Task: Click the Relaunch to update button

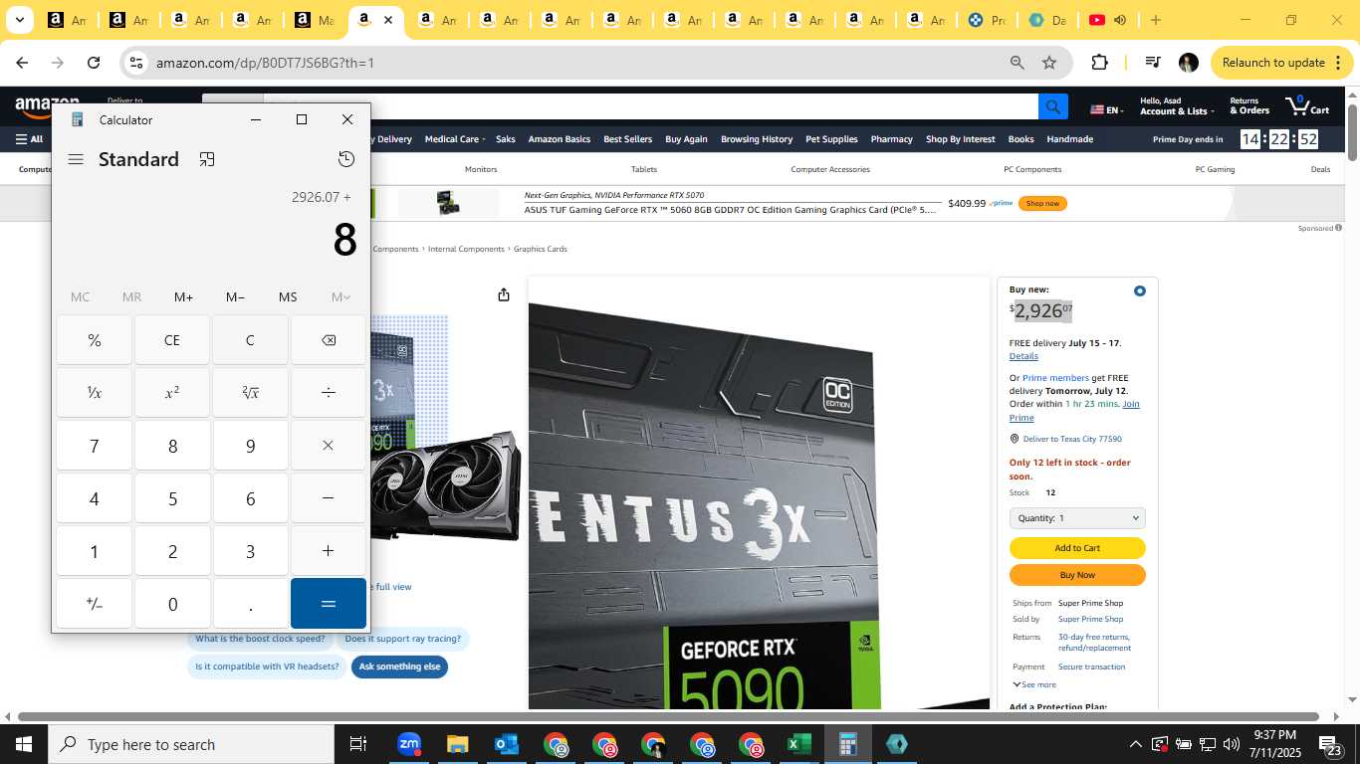Action: point(1282,63)
